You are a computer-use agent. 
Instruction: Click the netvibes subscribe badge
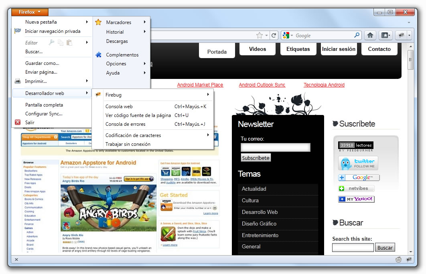pyautogui.click(x=356, y=188)
